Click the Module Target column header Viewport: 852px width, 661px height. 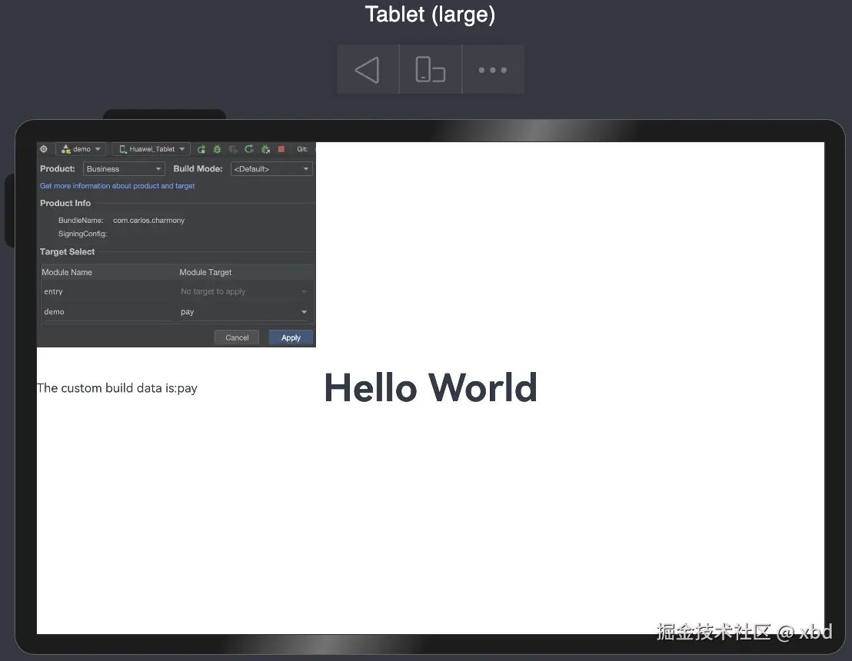point(205,272)
